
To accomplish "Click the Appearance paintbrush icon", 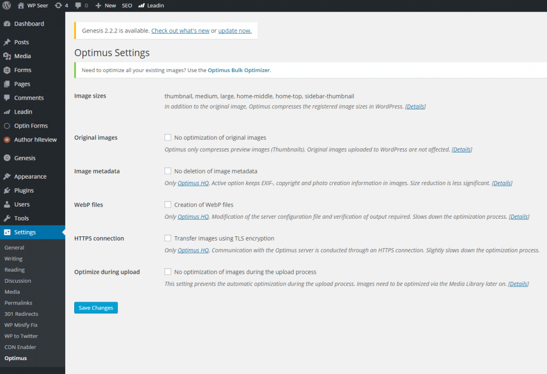I will tap(7, 177).
